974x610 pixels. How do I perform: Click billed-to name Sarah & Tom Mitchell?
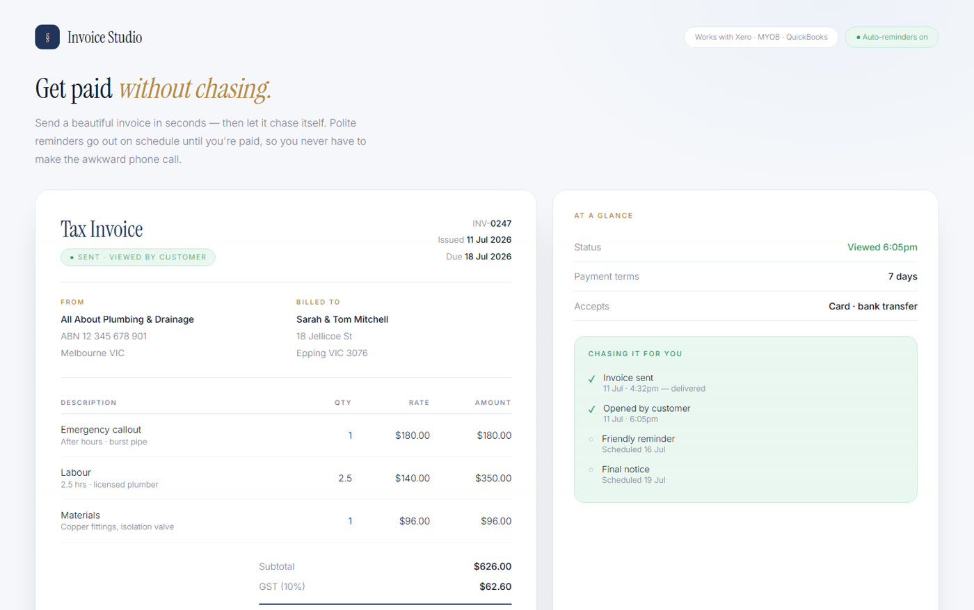pyautogui.click(x=342, y=319)
